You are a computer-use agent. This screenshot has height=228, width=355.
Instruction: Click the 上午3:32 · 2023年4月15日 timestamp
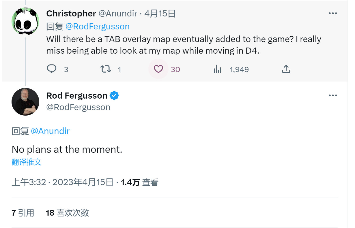62,182
